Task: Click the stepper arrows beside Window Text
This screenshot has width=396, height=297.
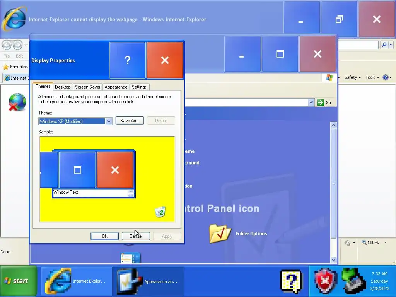Action: pos(131,193)
